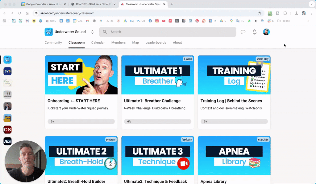Open the Ultimate 2 Breath-Hold thumbnail
The height and width of the screenshot is (184, 316).
pyautogui.click(x=81, y=156)
